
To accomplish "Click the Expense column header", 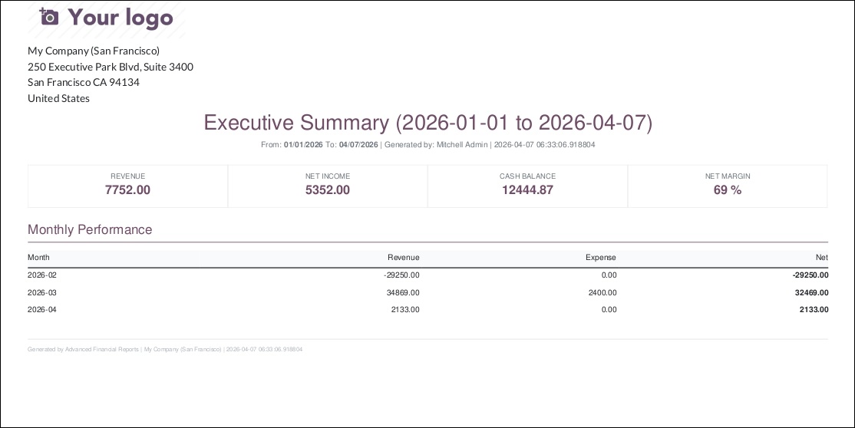I will 601,258.
